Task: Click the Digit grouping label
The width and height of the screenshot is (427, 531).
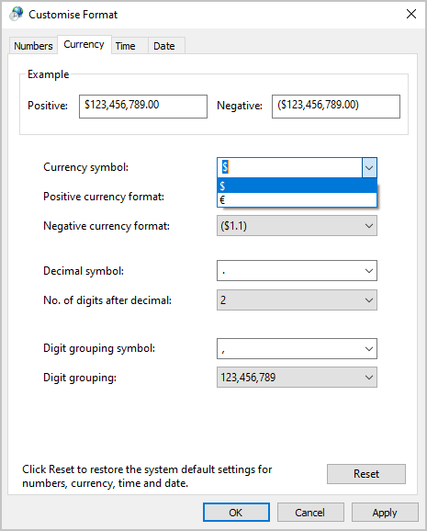Action: point(80,378)
